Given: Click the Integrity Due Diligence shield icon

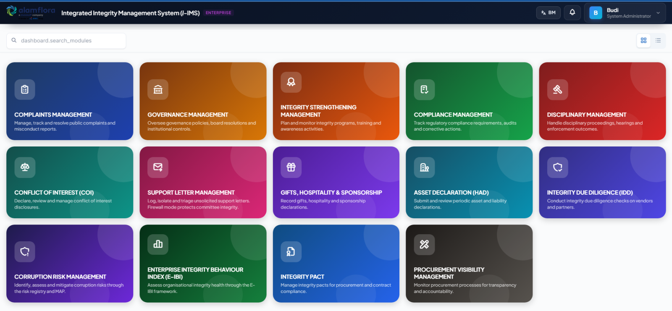Looking at the screenshot, I should [557, 167].
